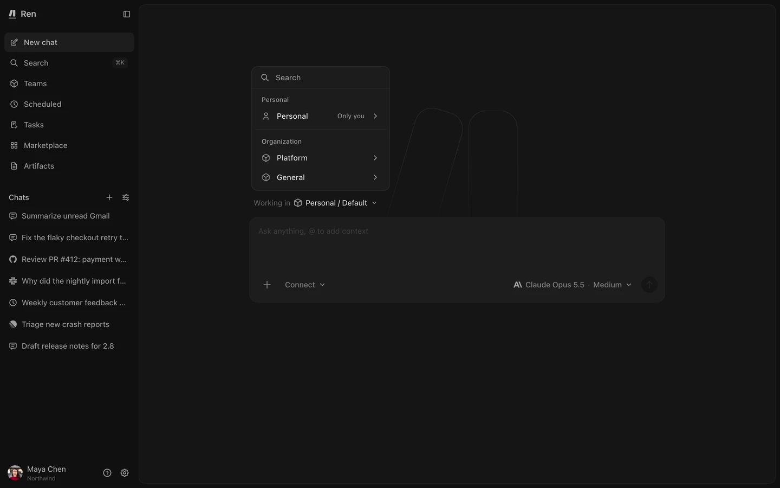Screen dimensions: 780x488
Task: Open Tasks in the sidebar
Action: [x=69, y=125]
